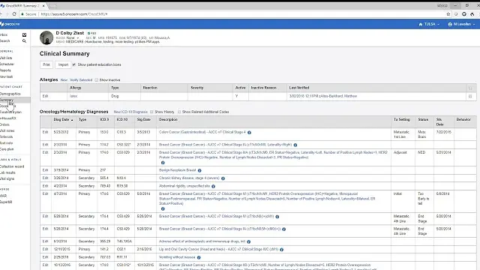Click Edit for 5/23/2012 Colon Cancer row
Viewport: 480px width, 270px height.
point(45,132)
